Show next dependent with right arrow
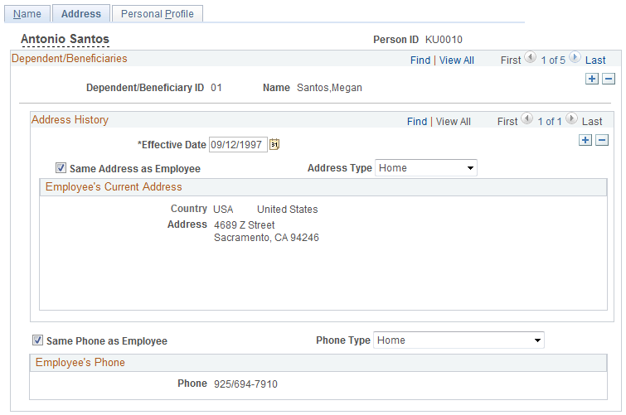The image size is (626, 415). coord(575,57)
